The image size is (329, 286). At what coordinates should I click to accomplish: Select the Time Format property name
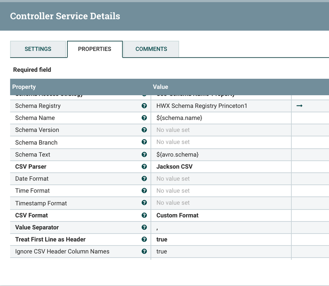(x=33, y=191)
